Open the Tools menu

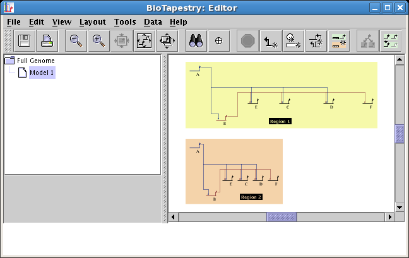pyautogui.click(x=125, y=21)
